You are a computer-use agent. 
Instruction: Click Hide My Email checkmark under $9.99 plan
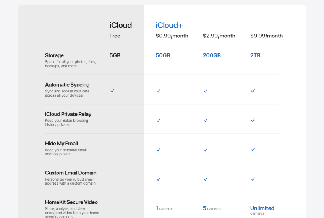(x=253, y=150)
